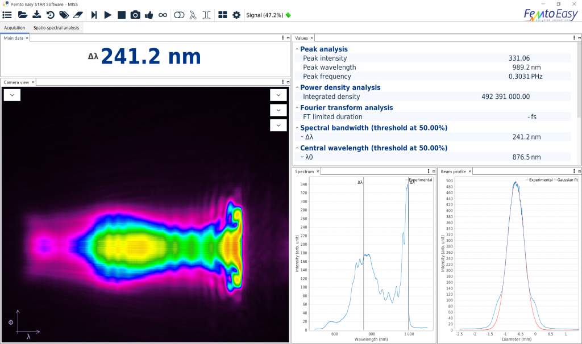Toggle the infinity continuous mode icon
582x344 pixels.
[163, 15]
